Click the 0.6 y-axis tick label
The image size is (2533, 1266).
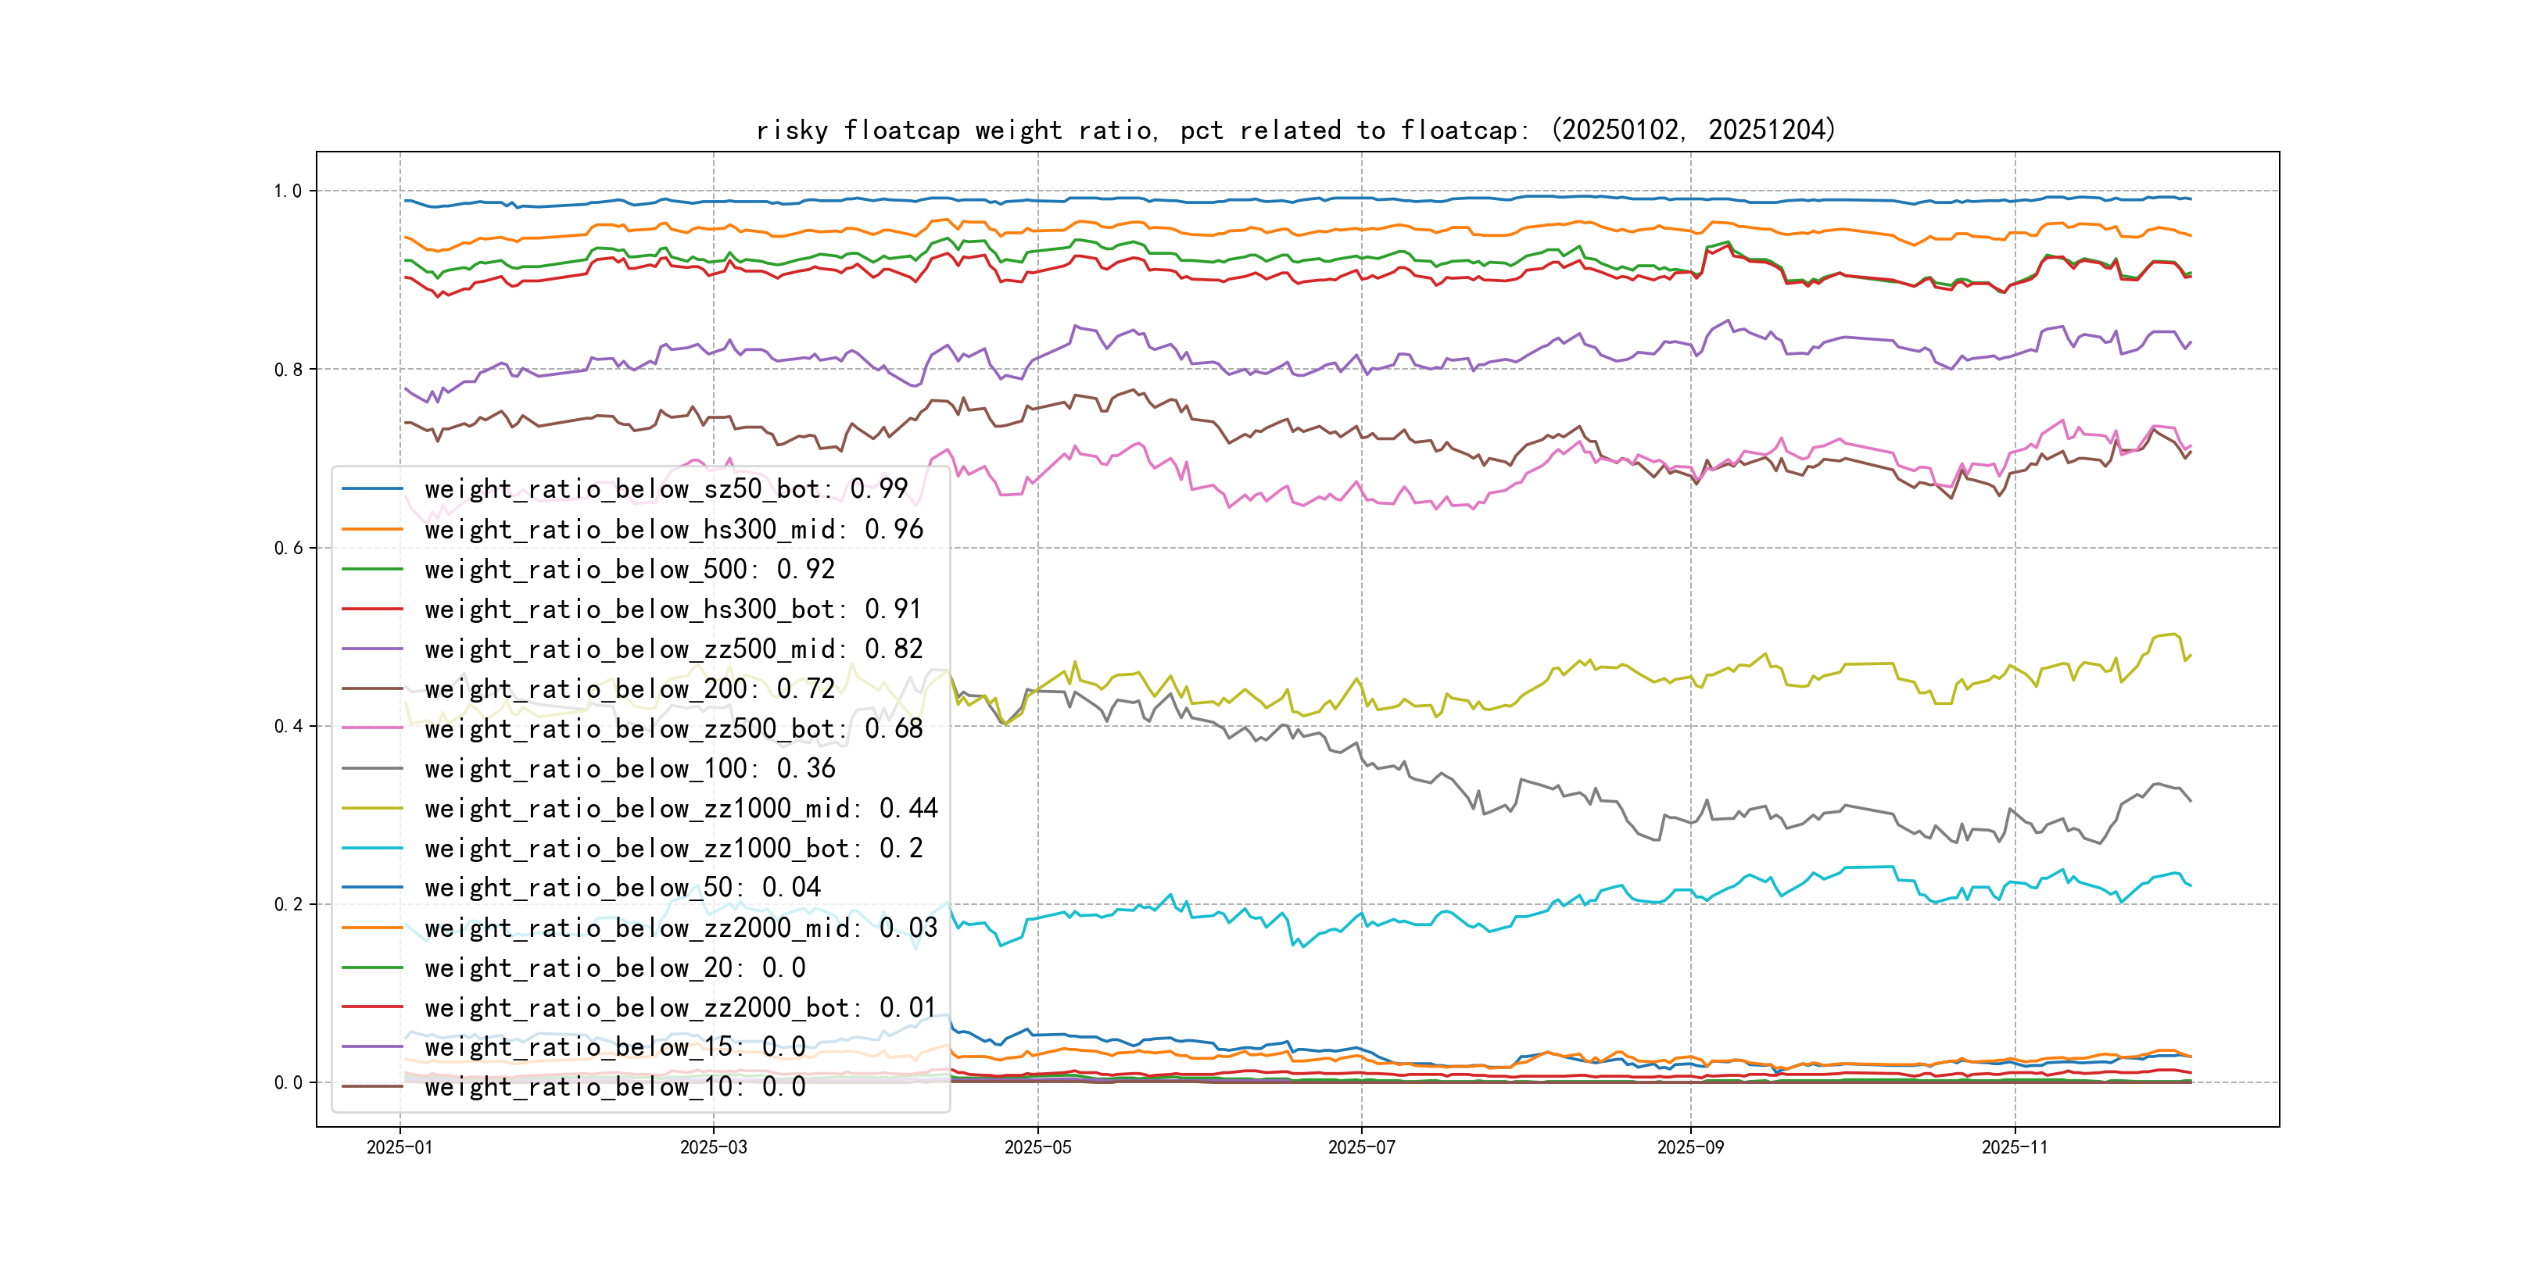288,548
